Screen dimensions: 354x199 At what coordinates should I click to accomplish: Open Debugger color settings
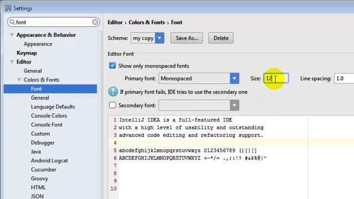(43, 143)
